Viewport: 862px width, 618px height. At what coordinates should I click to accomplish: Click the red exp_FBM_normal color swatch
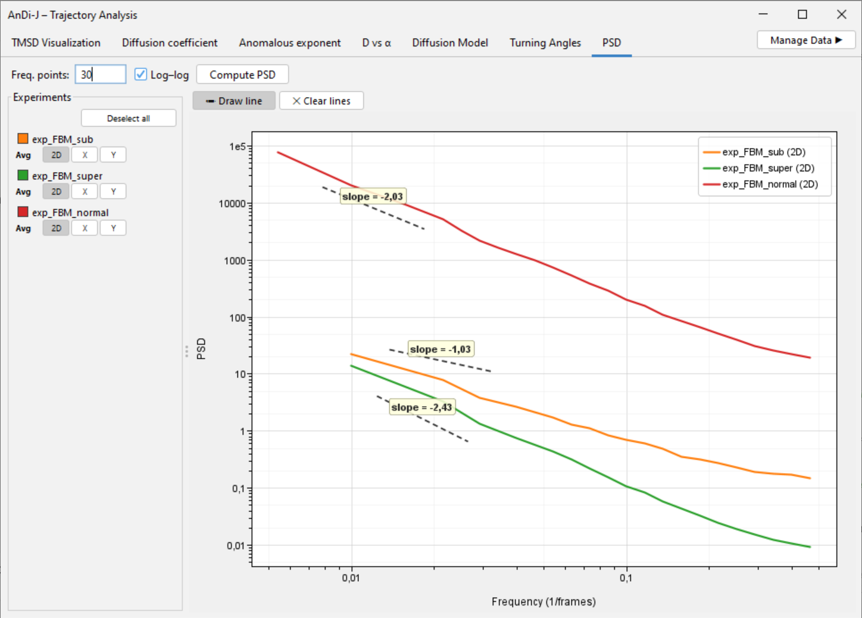(23, 212)
